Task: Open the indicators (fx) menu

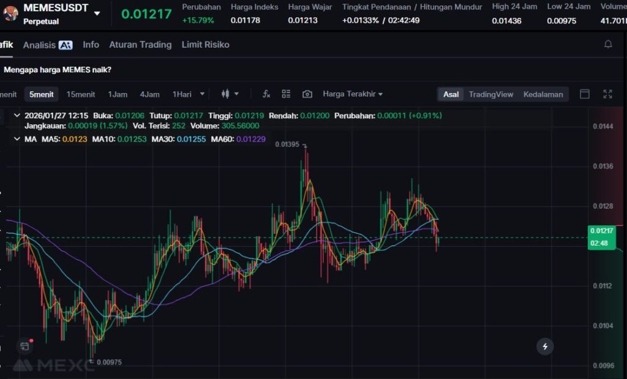Action: point(266,94)
